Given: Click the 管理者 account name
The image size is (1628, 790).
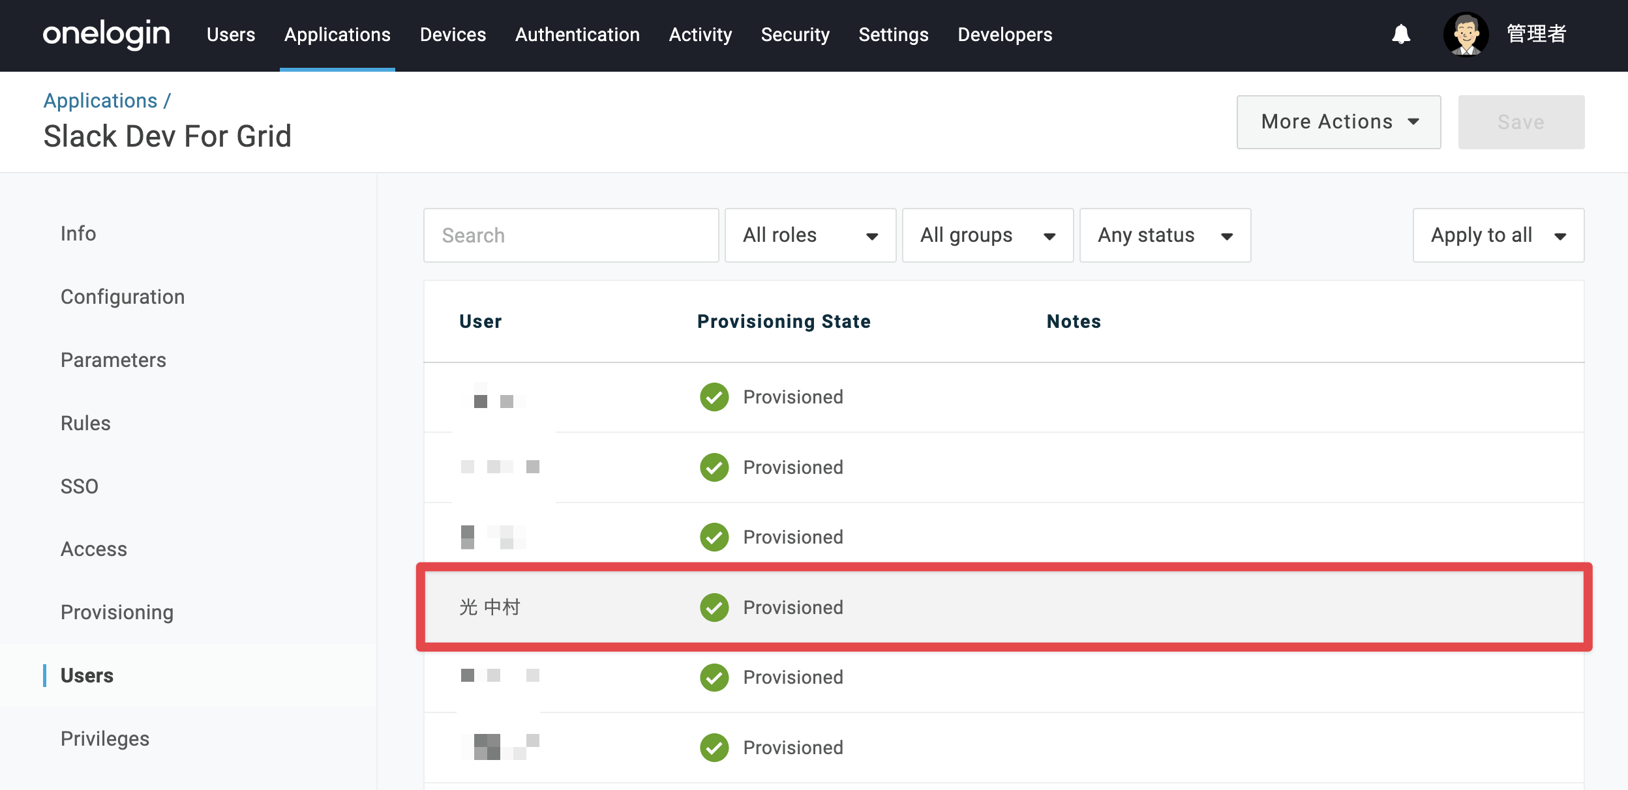Looking at the screenshot, I should coord(1537,34).
